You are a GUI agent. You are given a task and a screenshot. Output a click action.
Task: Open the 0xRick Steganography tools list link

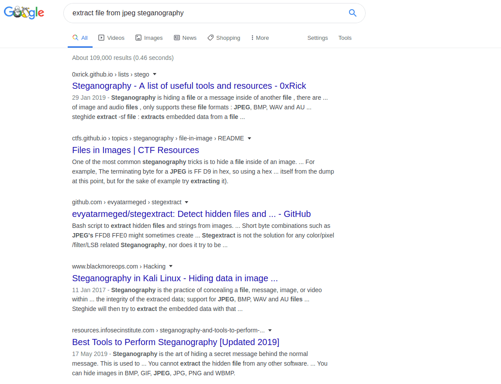tap(189, 86)
